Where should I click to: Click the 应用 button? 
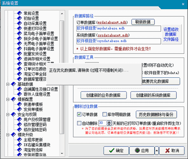point(142,151)
